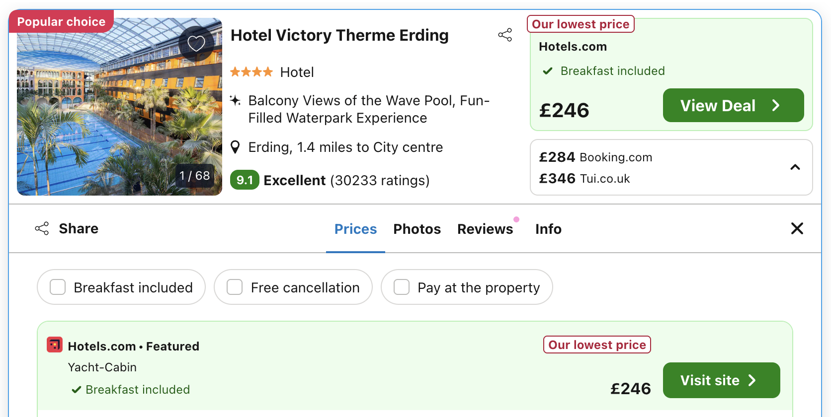Click the location pin icon near Erding

point(235,147)
